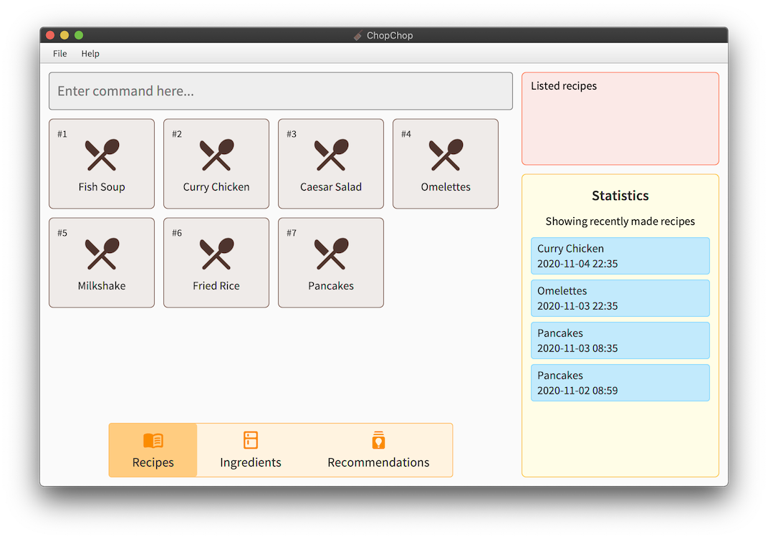This screenshot has width=768, height=539.
Task: Click the Statistics panel heading
Action: tap(620, 196)
